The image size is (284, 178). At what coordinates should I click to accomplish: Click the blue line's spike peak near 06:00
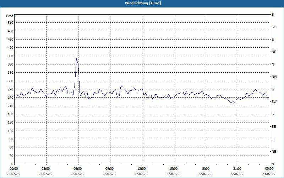coord(77,58)
